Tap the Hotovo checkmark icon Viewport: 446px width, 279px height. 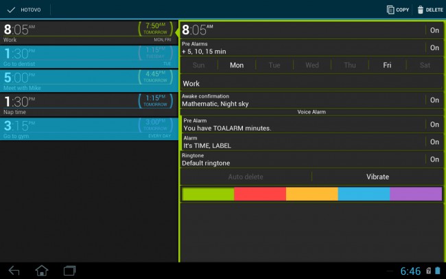click(11, 10)
